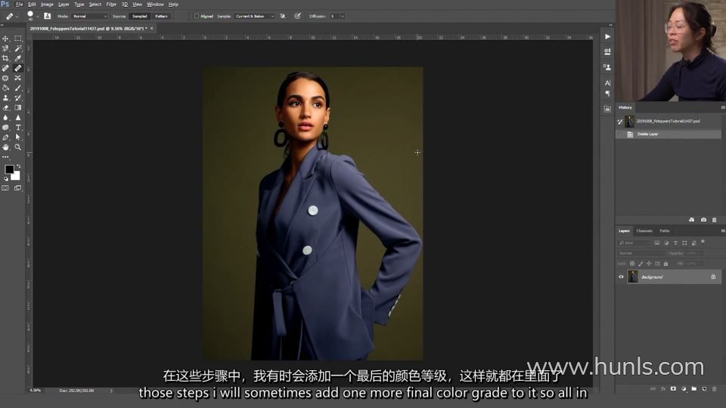This screenshot has height=408, width=726.
Task: Select the Eraser tool
Action: tap(5, 108)
